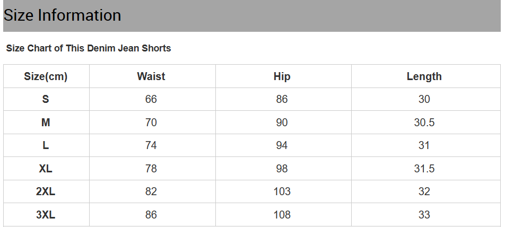Click the hip value 98 for size XL
Viewport: 505px width, 227px height.
pos(282,169)
